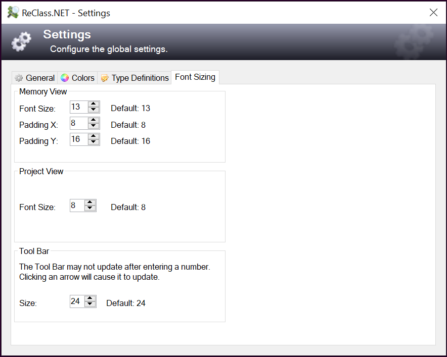Click the gears icon in Settings header
447x357 pixels.
point(21,41)
